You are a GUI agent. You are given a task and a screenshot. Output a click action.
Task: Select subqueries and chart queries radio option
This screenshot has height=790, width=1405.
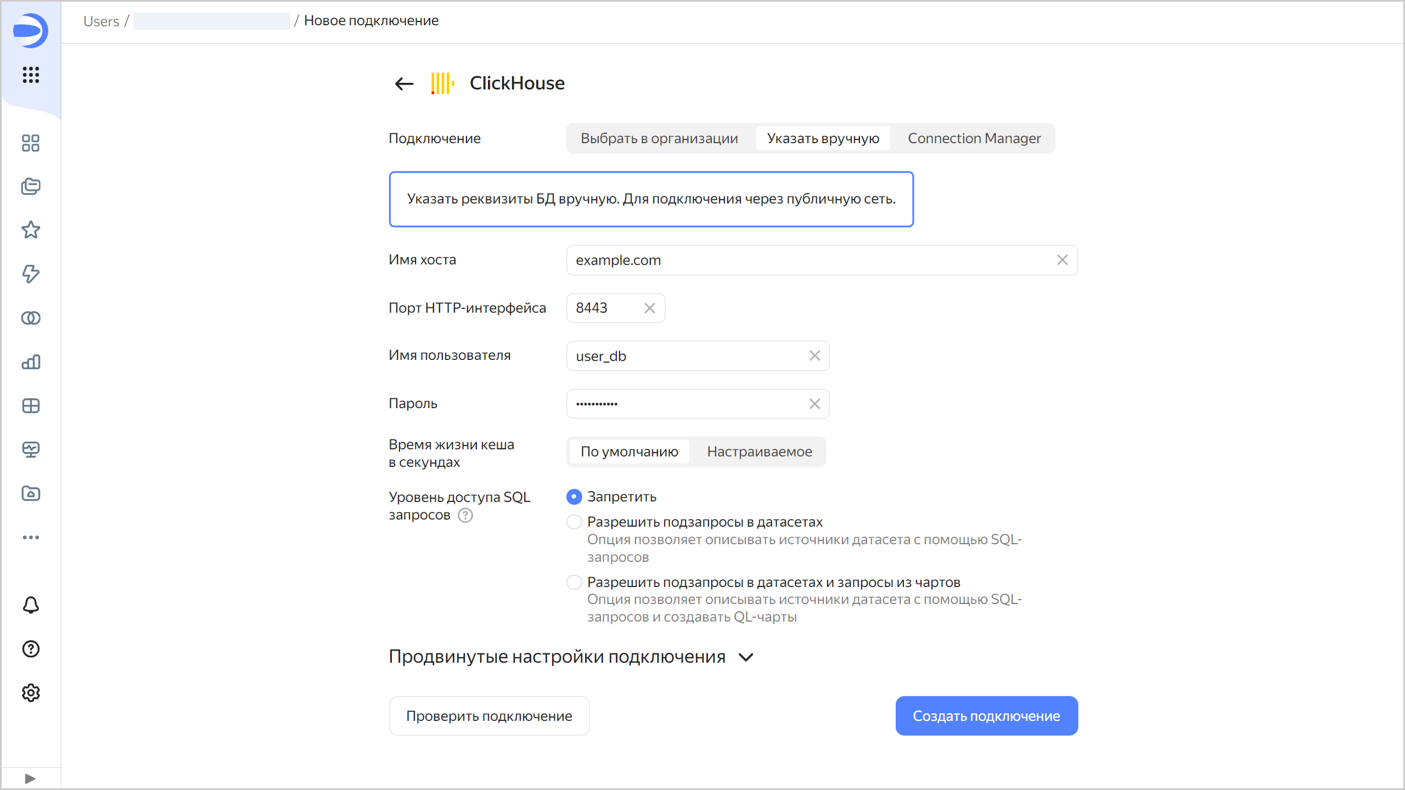(x=574, y=582)
